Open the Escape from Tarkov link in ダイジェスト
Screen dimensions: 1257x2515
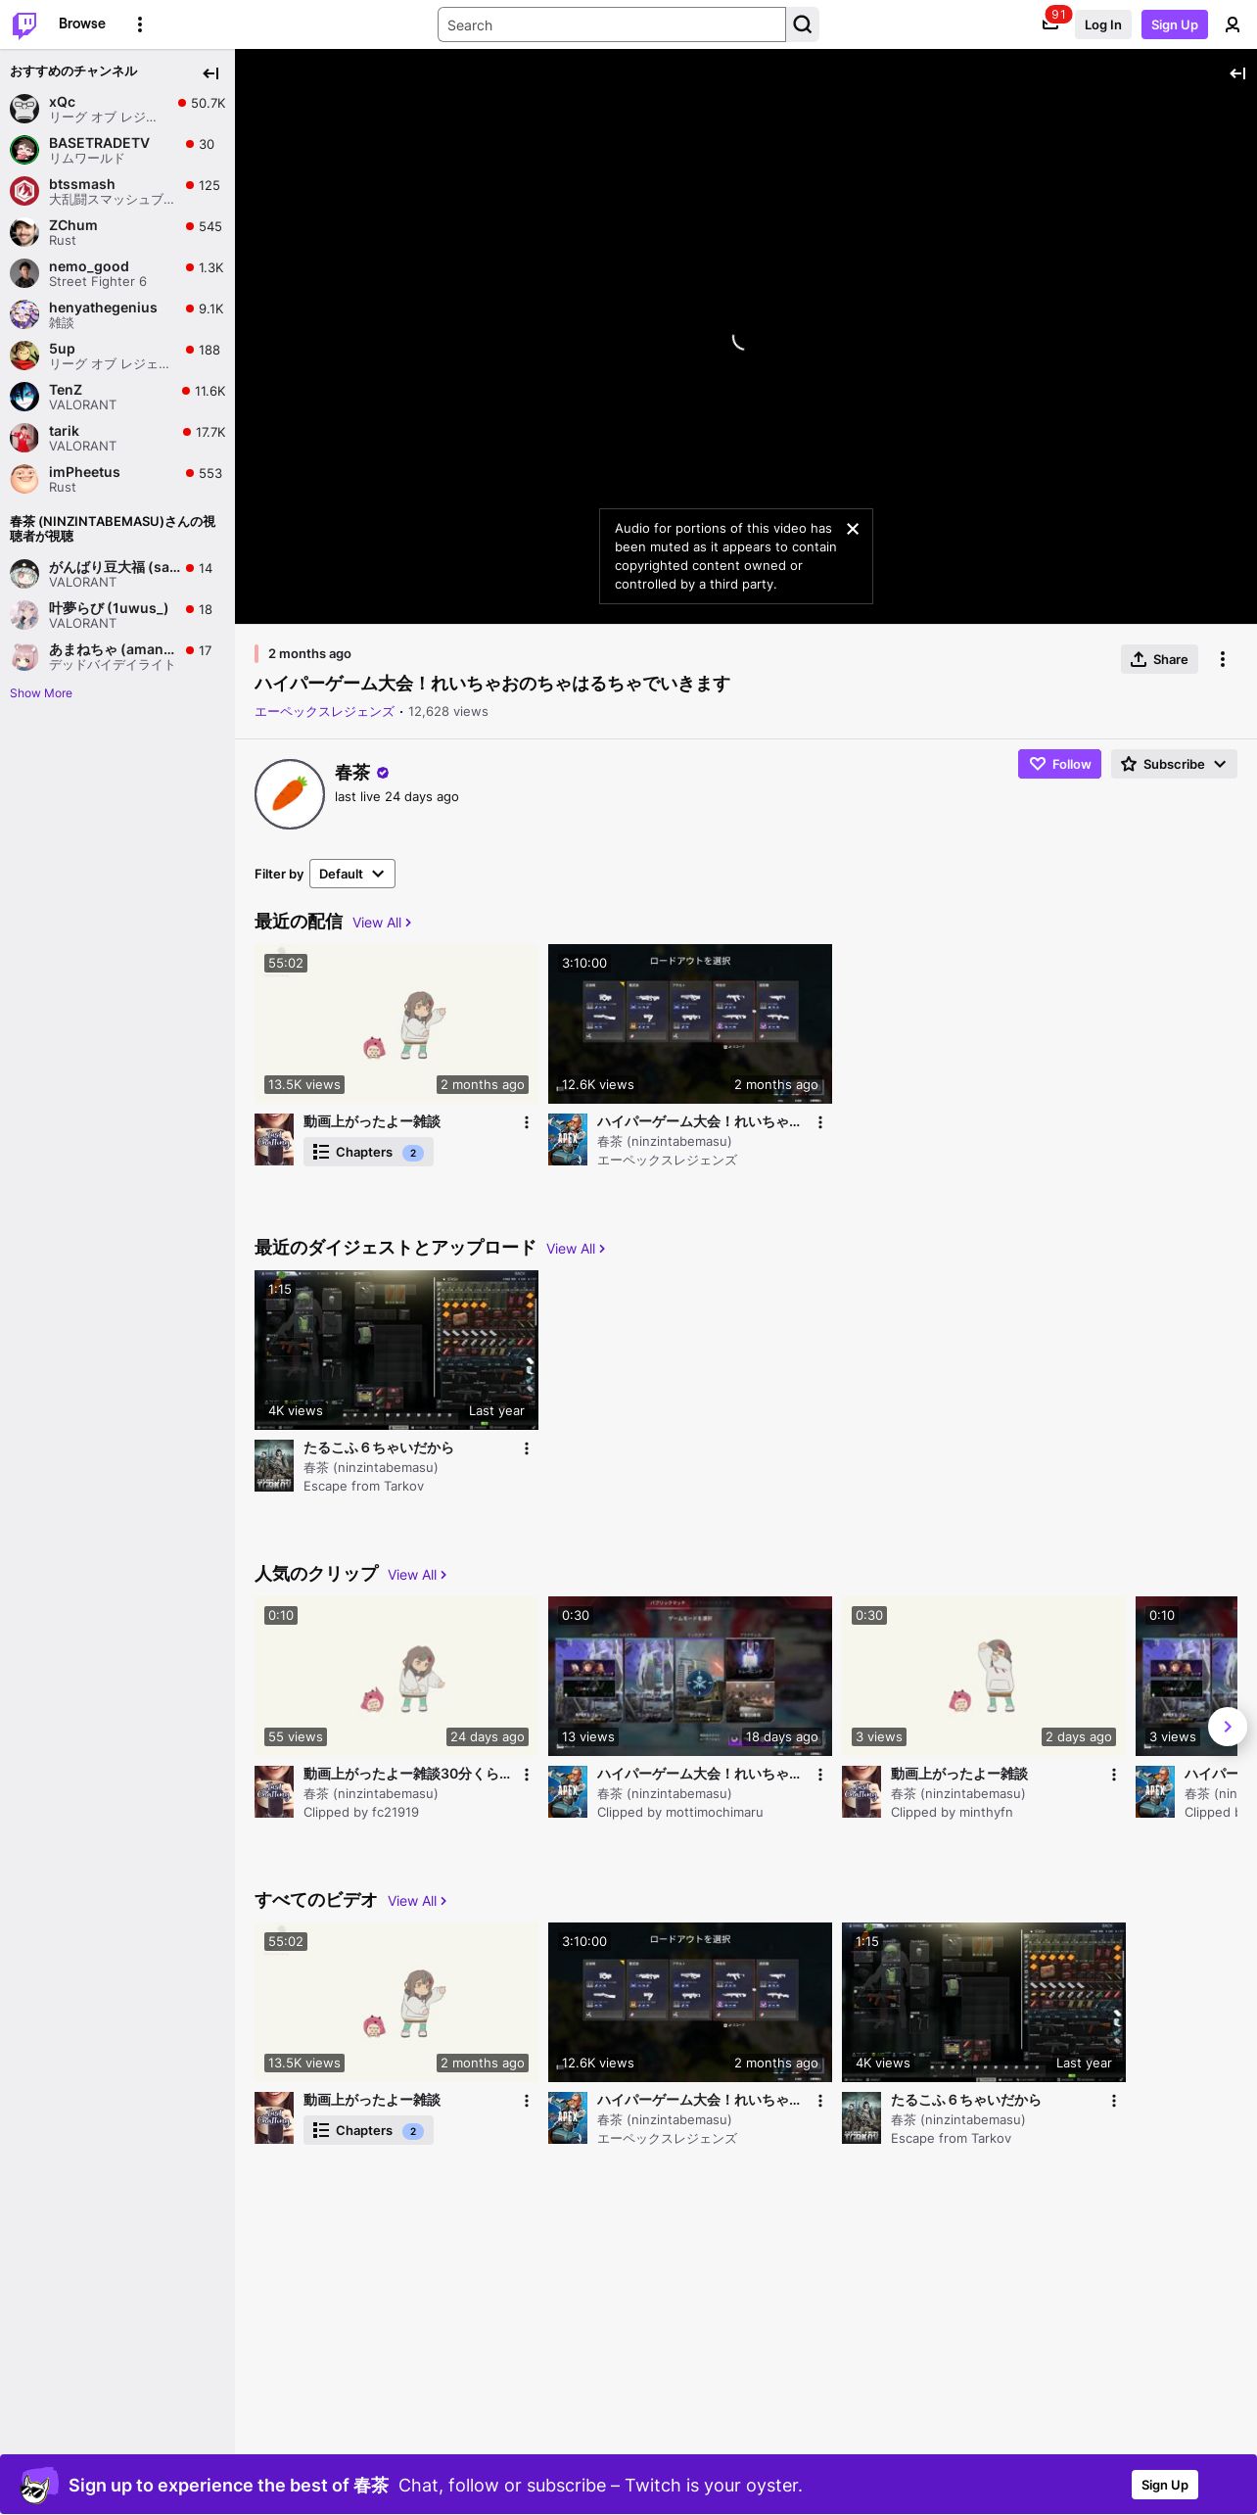[x=363, y=1487]
